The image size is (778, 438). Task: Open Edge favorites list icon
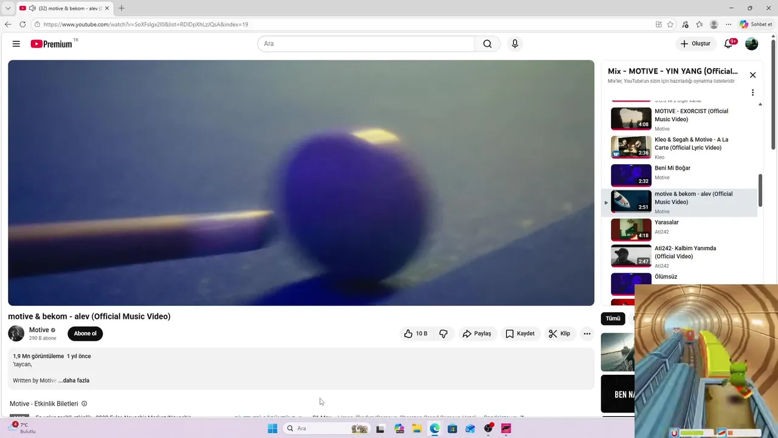pos(700,24)
